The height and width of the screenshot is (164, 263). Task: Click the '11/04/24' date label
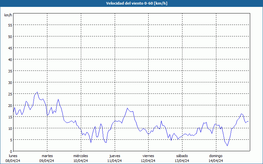click(114, 161)
